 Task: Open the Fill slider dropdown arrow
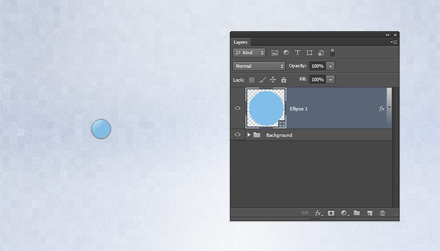tap(331, 80)
